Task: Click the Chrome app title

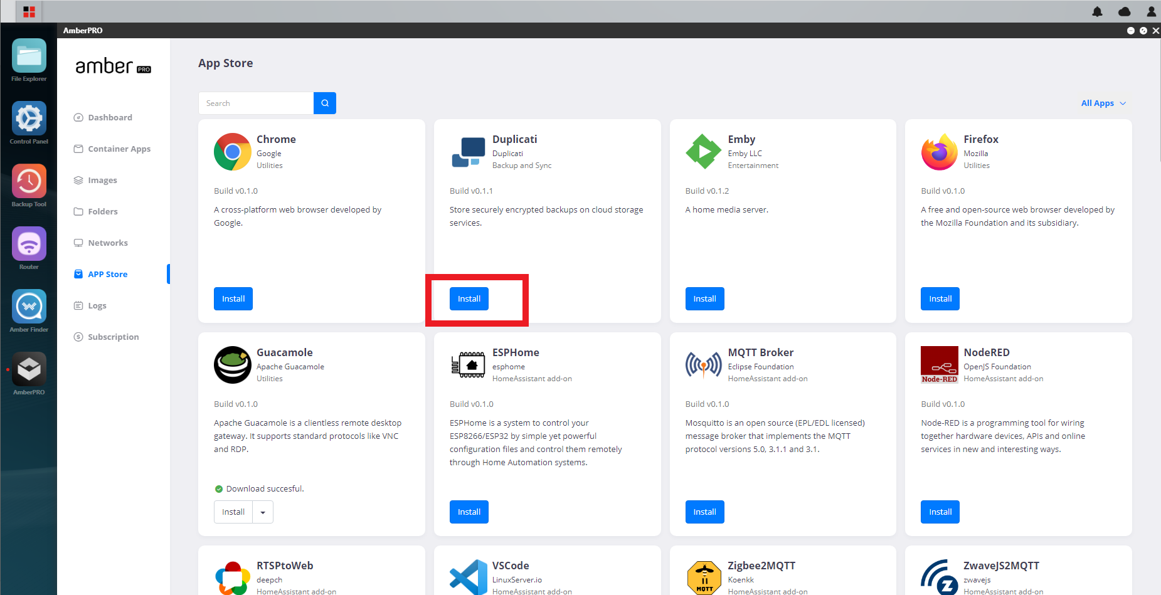Action: point(276,139)
